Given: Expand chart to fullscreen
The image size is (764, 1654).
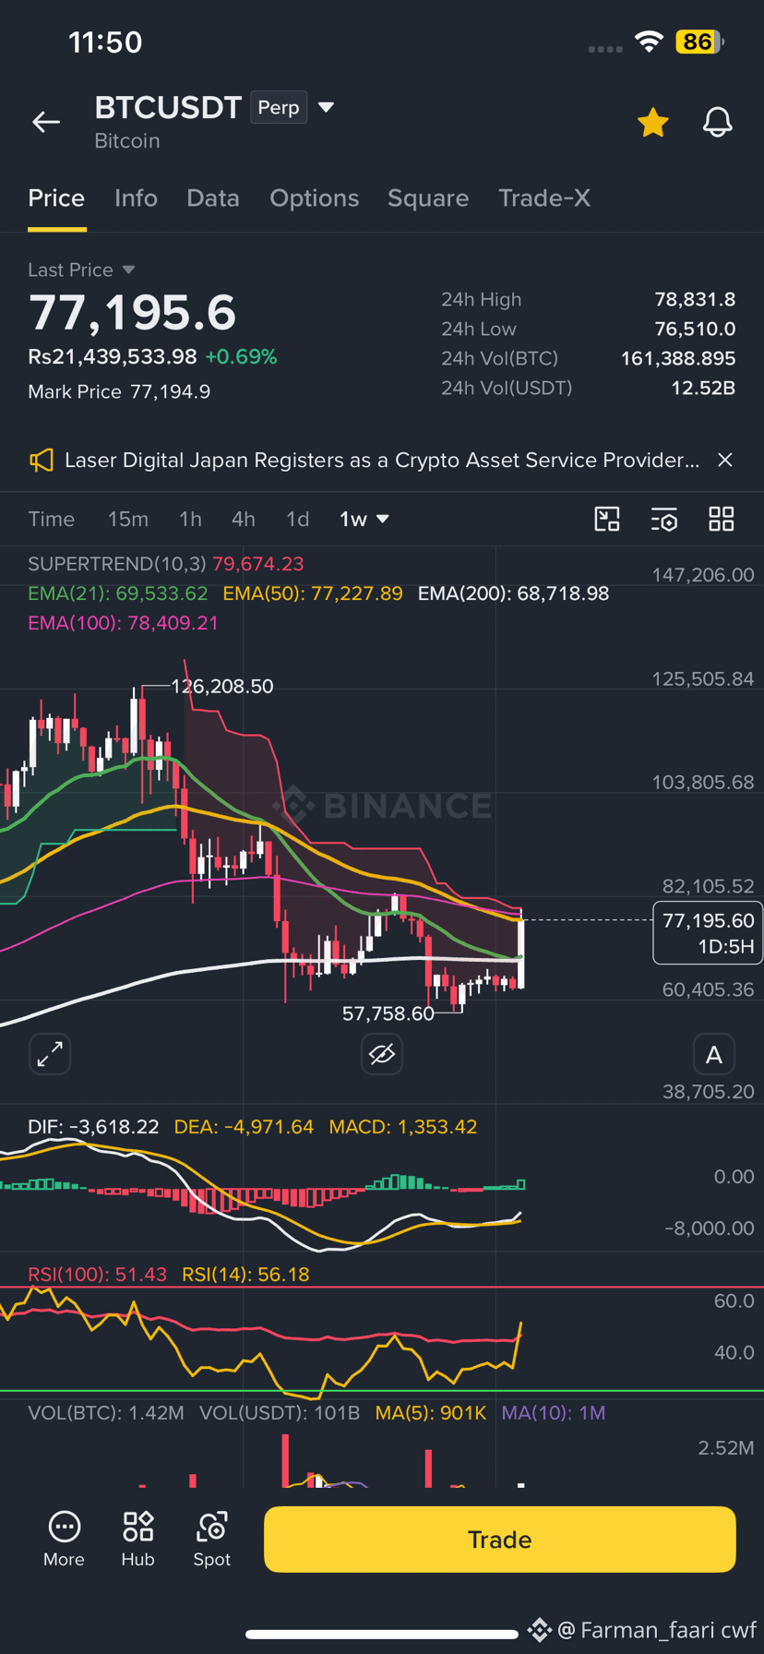Looking at the screenshot, I should 50,1054.
